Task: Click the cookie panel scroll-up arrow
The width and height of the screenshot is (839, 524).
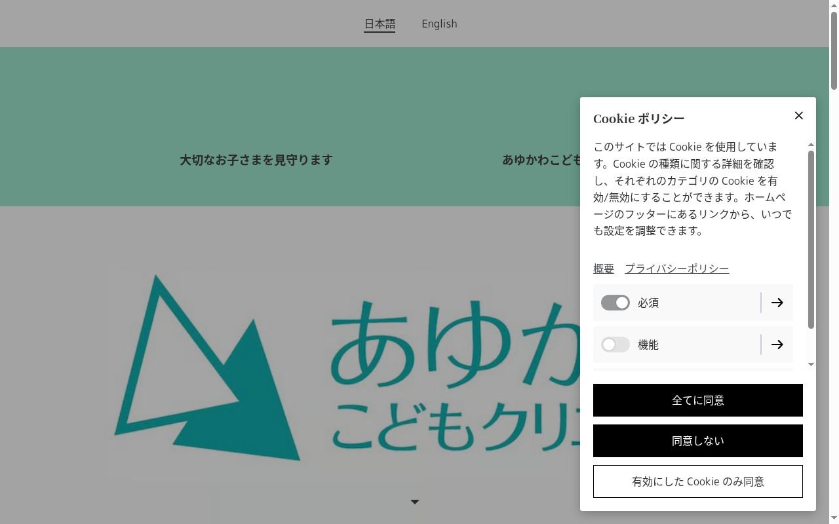Action: click(x=811, y=145)
